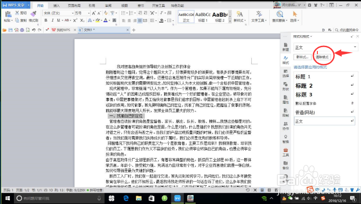Open the 选择 panel in right sidebar
361x204 pixels.
[x=285, y=73]
